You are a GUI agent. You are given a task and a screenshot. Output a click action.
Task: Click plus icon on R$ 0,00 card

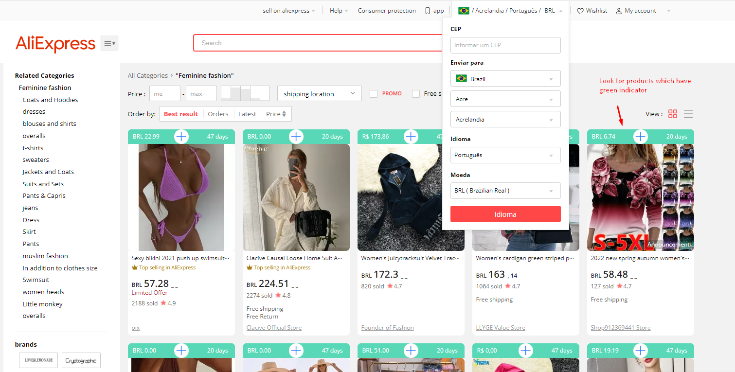pyautogui.click(x=526, y=351)
